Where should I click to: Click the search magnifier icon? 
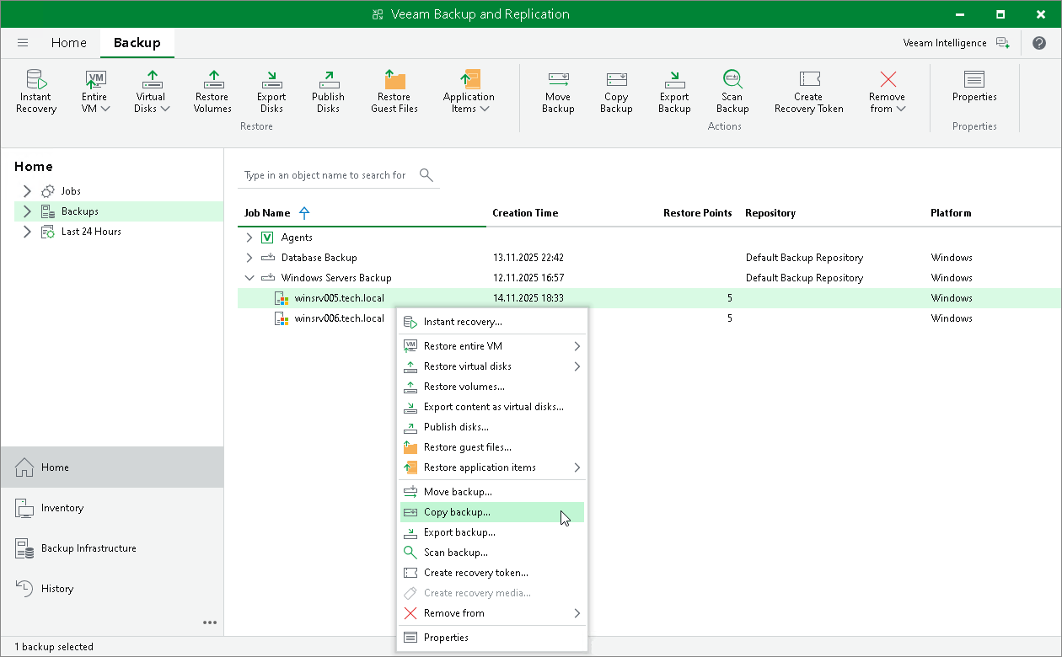click(x=426, y=175)
